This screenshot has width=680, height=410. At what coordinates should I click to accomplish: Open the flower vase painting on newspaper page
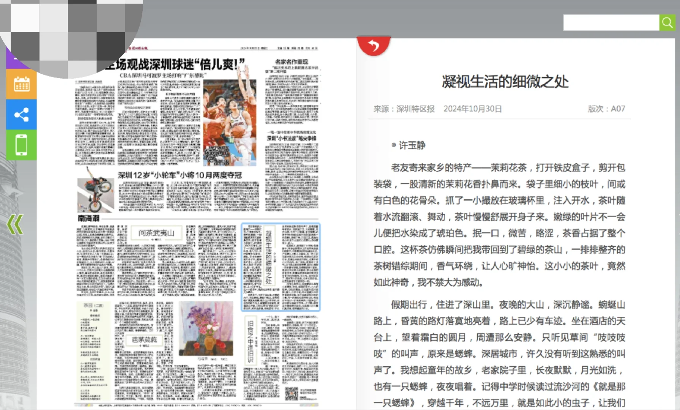(206, 329)
